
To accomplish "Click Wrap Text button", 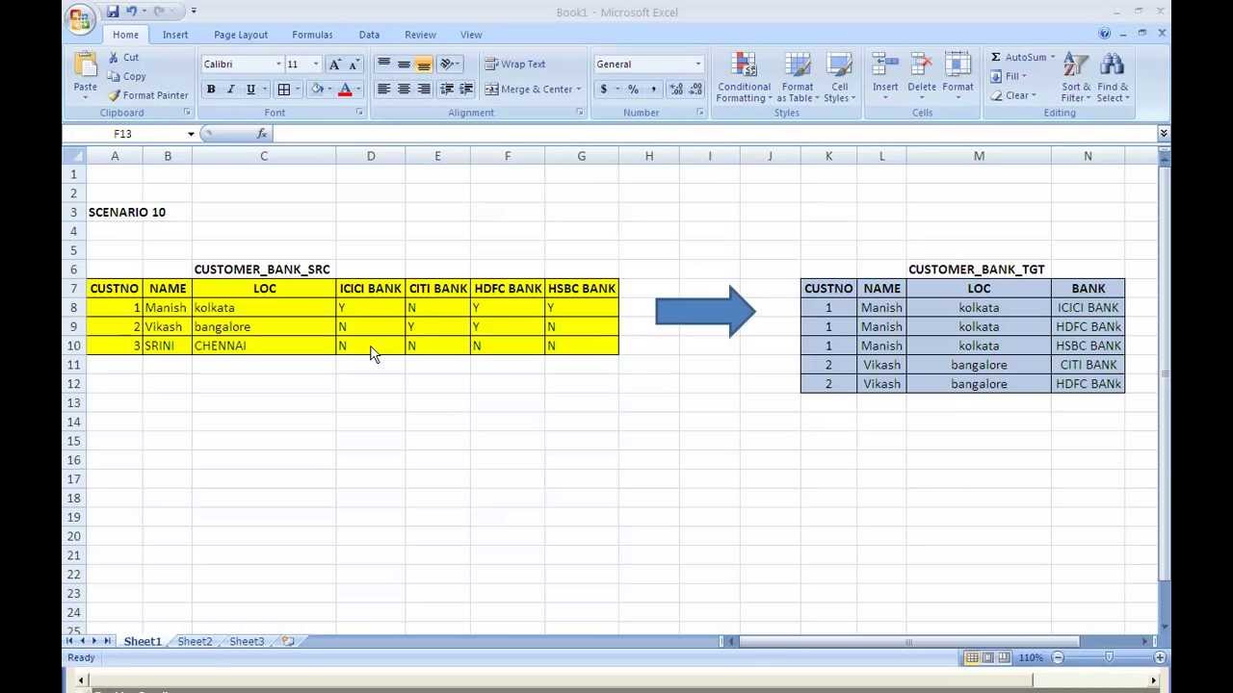I will pyautogui.click(x=515, y=64).
